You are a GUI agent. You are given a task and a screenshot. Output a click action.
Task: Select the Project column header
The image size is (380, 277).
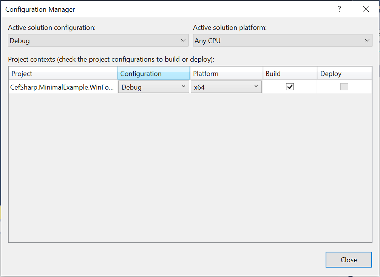(62, 73)
